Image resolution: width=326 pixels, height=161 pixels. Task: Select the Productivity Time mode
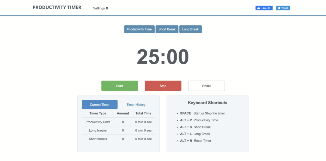pos(139,29)
